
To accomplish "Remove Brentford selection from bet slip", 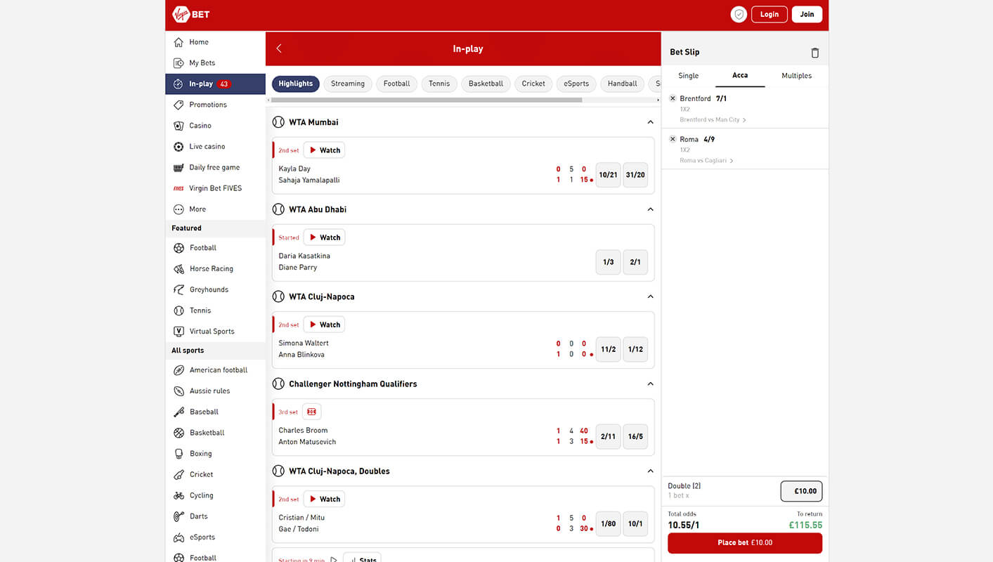I will coord(673,99).
